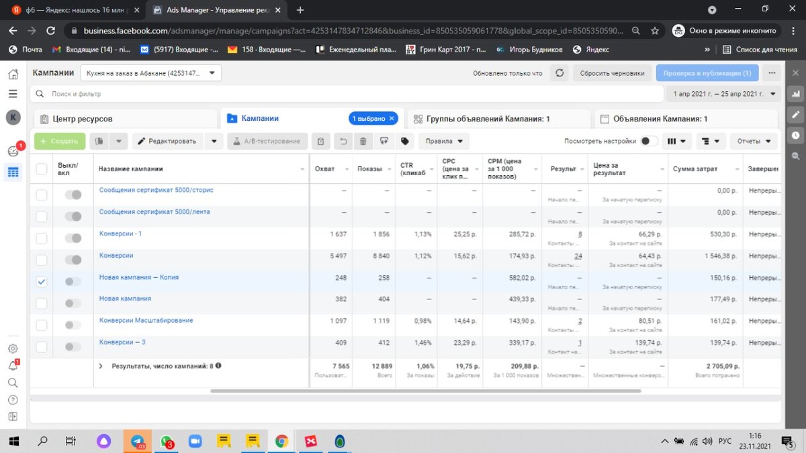Click the Редактировать button
806x453 pixels.
pyautogui.click(x=168, y=141)
